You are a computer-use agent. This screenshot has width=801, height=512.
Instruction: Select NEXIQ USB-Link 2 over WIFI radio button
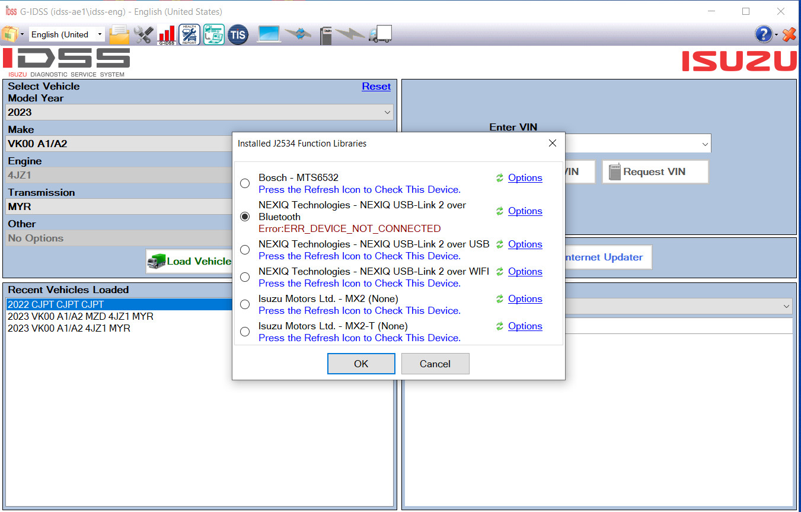pyautogui.click(x=245, y=277)
